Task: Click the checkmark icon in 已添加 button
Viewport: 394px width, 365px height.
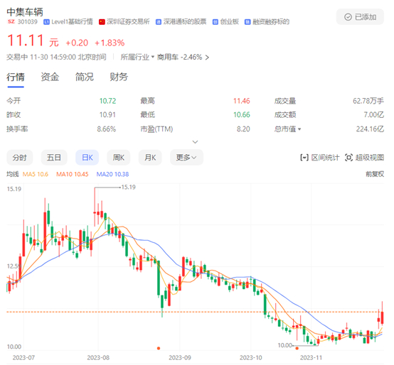Action: tap(348, 17)
